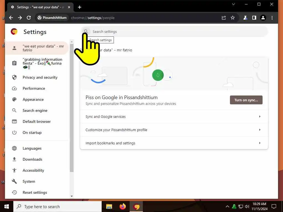283x212 pixels.
Task: Open Customize your Pissandshittium profile
Action: click(174, 130)
